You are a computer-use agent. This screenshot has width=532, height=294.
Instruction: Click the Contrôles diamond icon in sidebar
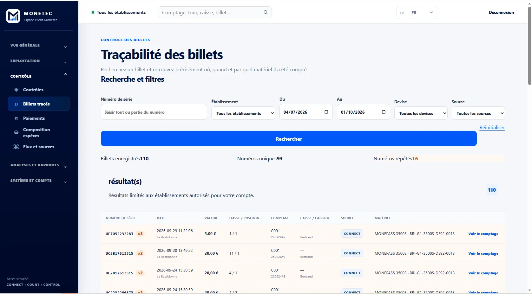(16, 90)
